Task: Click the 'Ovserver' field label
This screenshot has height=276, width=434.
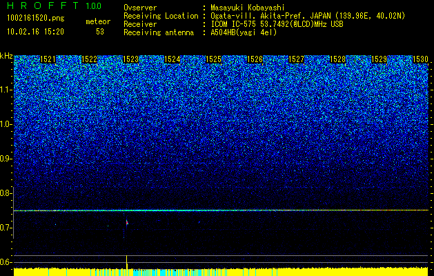Action: pos(140,8)
